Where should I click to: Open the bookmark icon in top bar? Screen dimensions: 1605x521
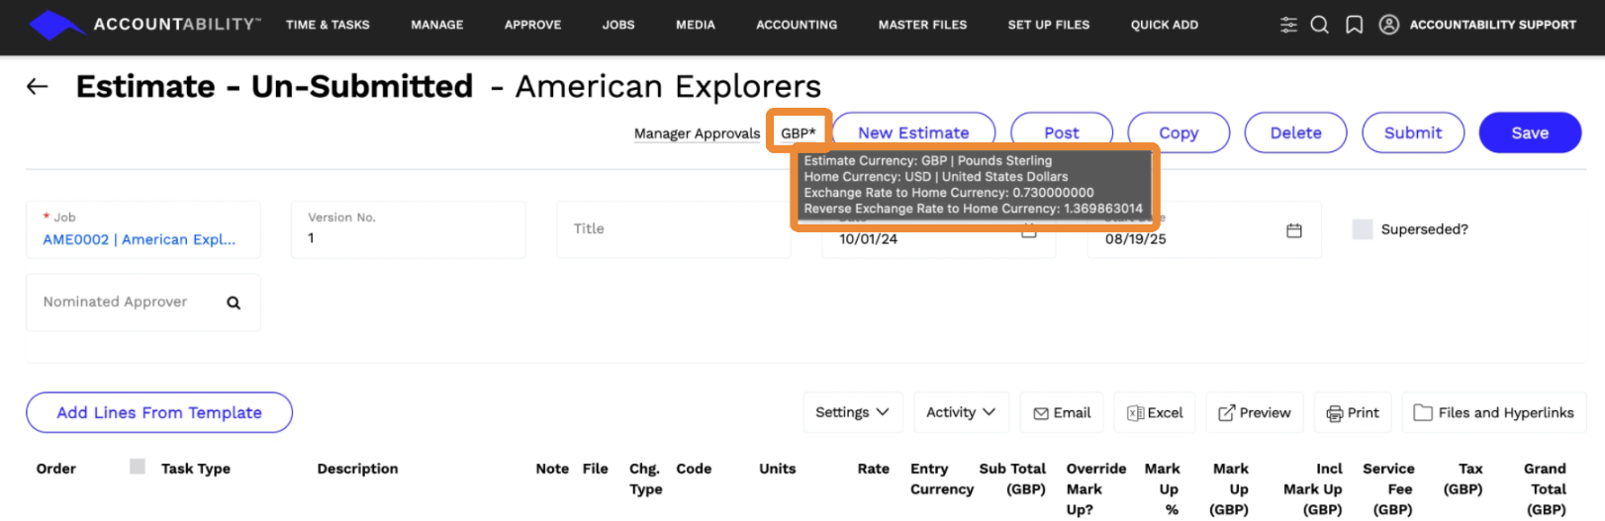tap(1354, 25)
